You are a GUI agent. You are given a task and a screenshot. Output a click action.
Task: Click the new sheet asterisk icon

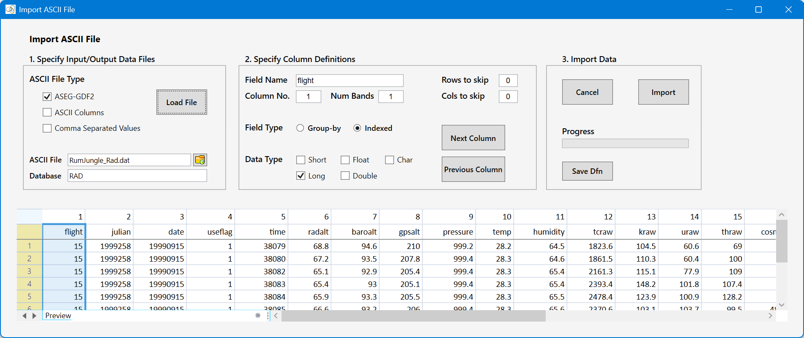(258, 316)
